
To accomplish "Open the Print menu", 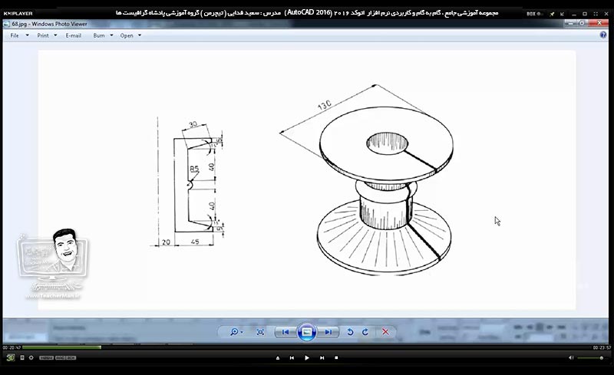I will pos(43,35).
